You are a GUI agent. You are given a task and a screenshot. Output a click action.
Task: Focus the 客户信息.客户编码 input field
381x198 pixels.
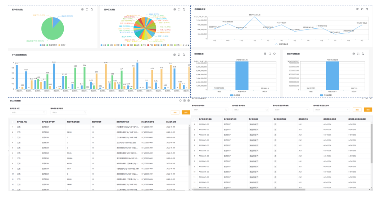point(210,109)
